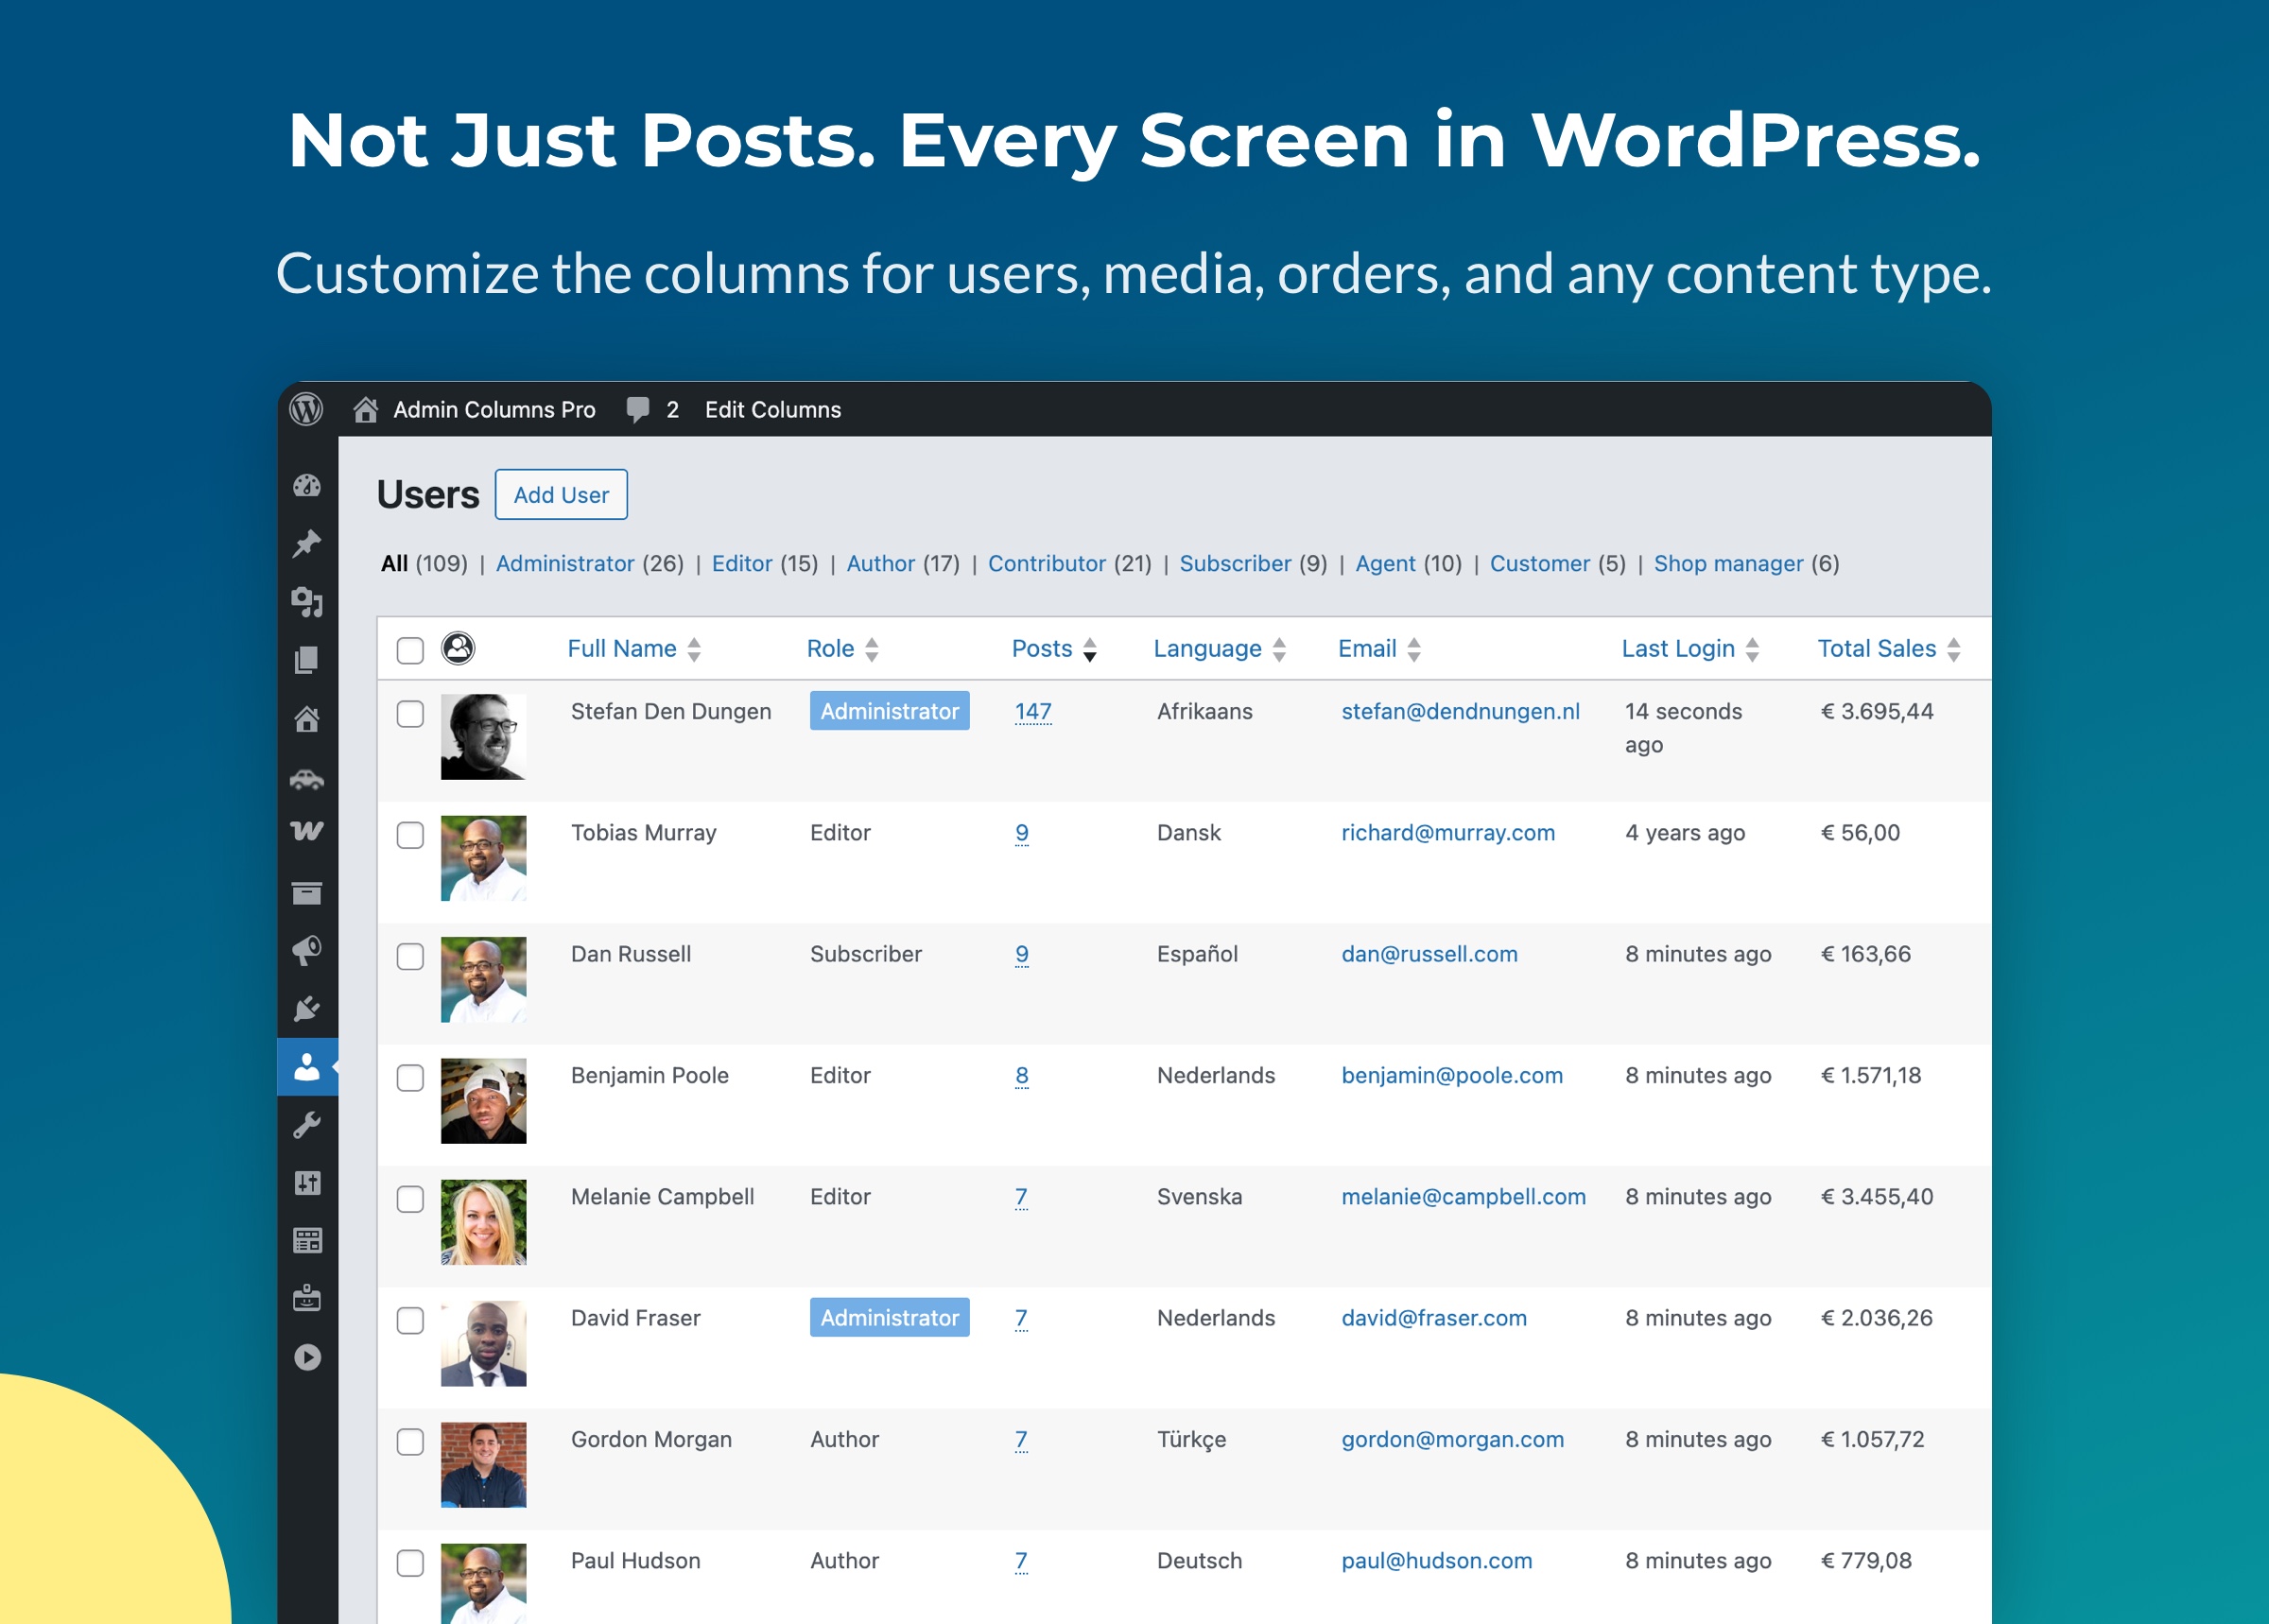
Task: Click the Tools wrench icon
Action: tap(307, 1127)
